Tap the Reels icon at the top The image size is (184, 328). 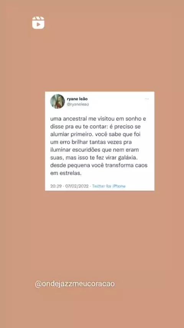click(38, 23)
